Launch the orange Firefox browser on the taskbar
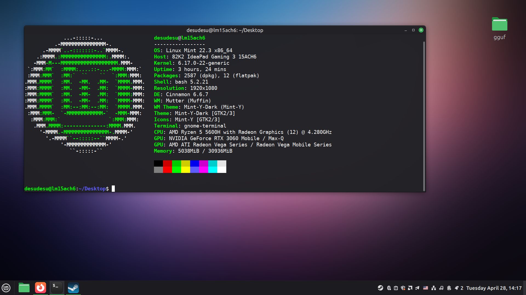This screenshot has height=295, width=526. tap(41, 288)
